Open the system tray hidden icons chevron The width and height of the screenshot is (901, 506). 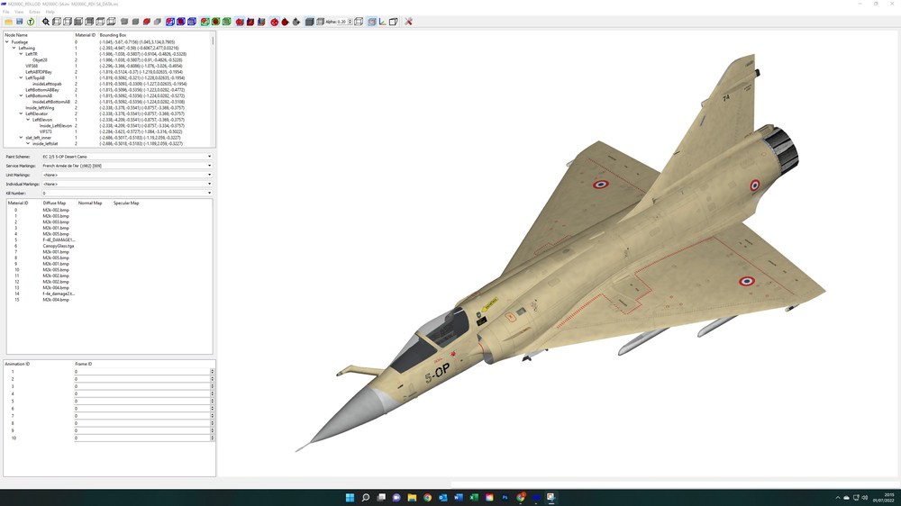click(x=838, y=498)
